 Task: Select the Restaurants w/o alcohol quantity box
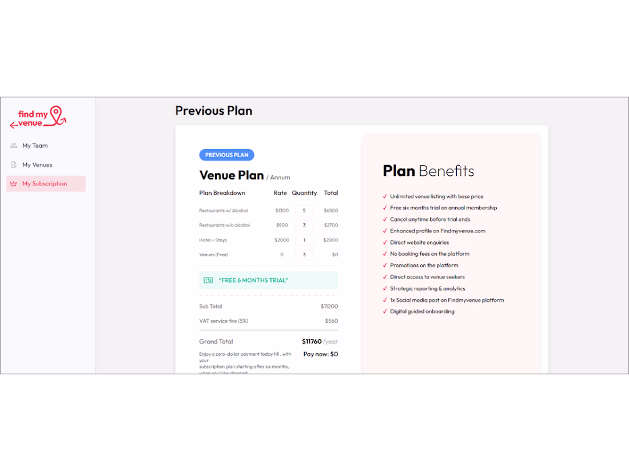tap(304, 226)
